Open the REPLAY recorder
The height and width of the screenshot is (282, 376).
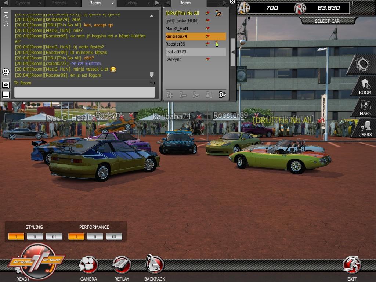pos(122,265)
